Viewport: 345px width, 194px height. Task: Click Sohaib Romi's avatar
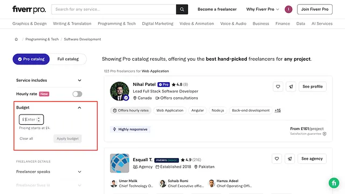pyautogui.click(x=163, y=183)
